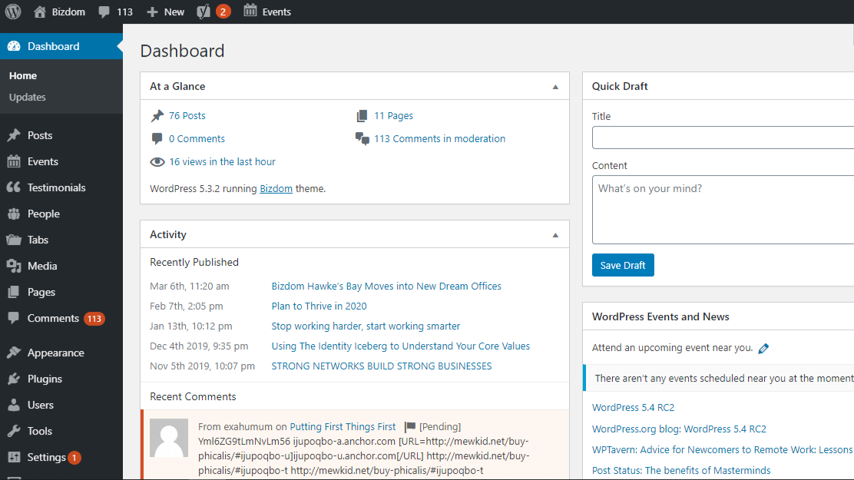Open STRONG NETWORKS BUILD STRONG BUSINESSES post
Viewport: 854px width, 480px height.
coord(381,366)
